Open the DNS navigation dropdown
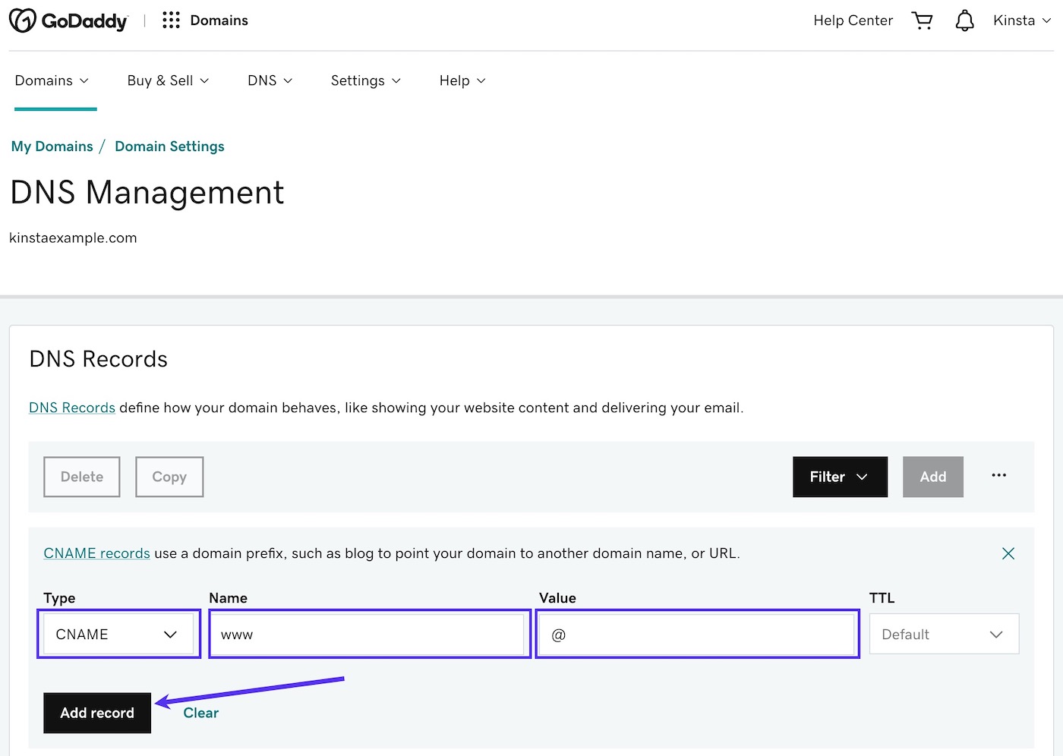1063x756 pixels. point(270,80)
